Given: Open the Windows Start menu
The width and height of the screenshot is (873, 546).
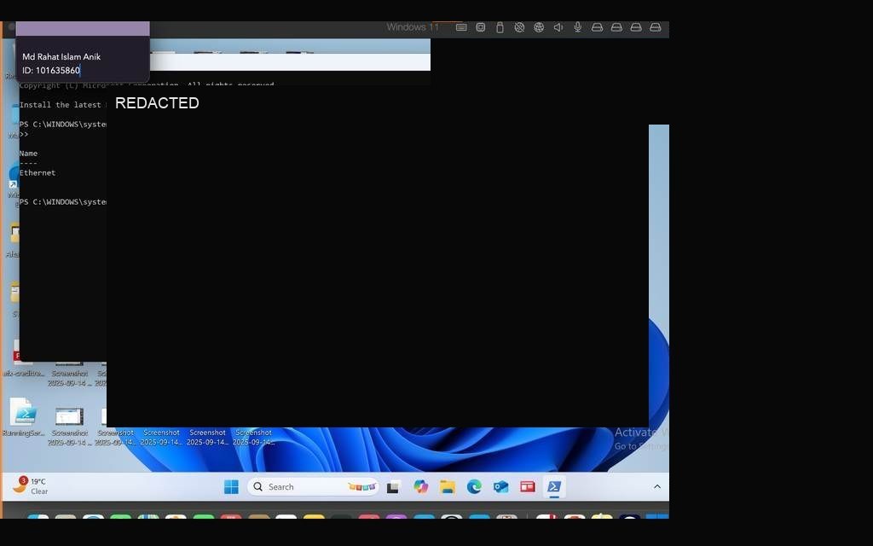Looking at the screenshot, I should [x=231, y=487].
